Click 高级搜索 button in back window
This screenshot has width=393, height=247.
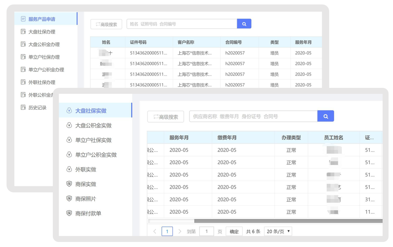point(106,24)
